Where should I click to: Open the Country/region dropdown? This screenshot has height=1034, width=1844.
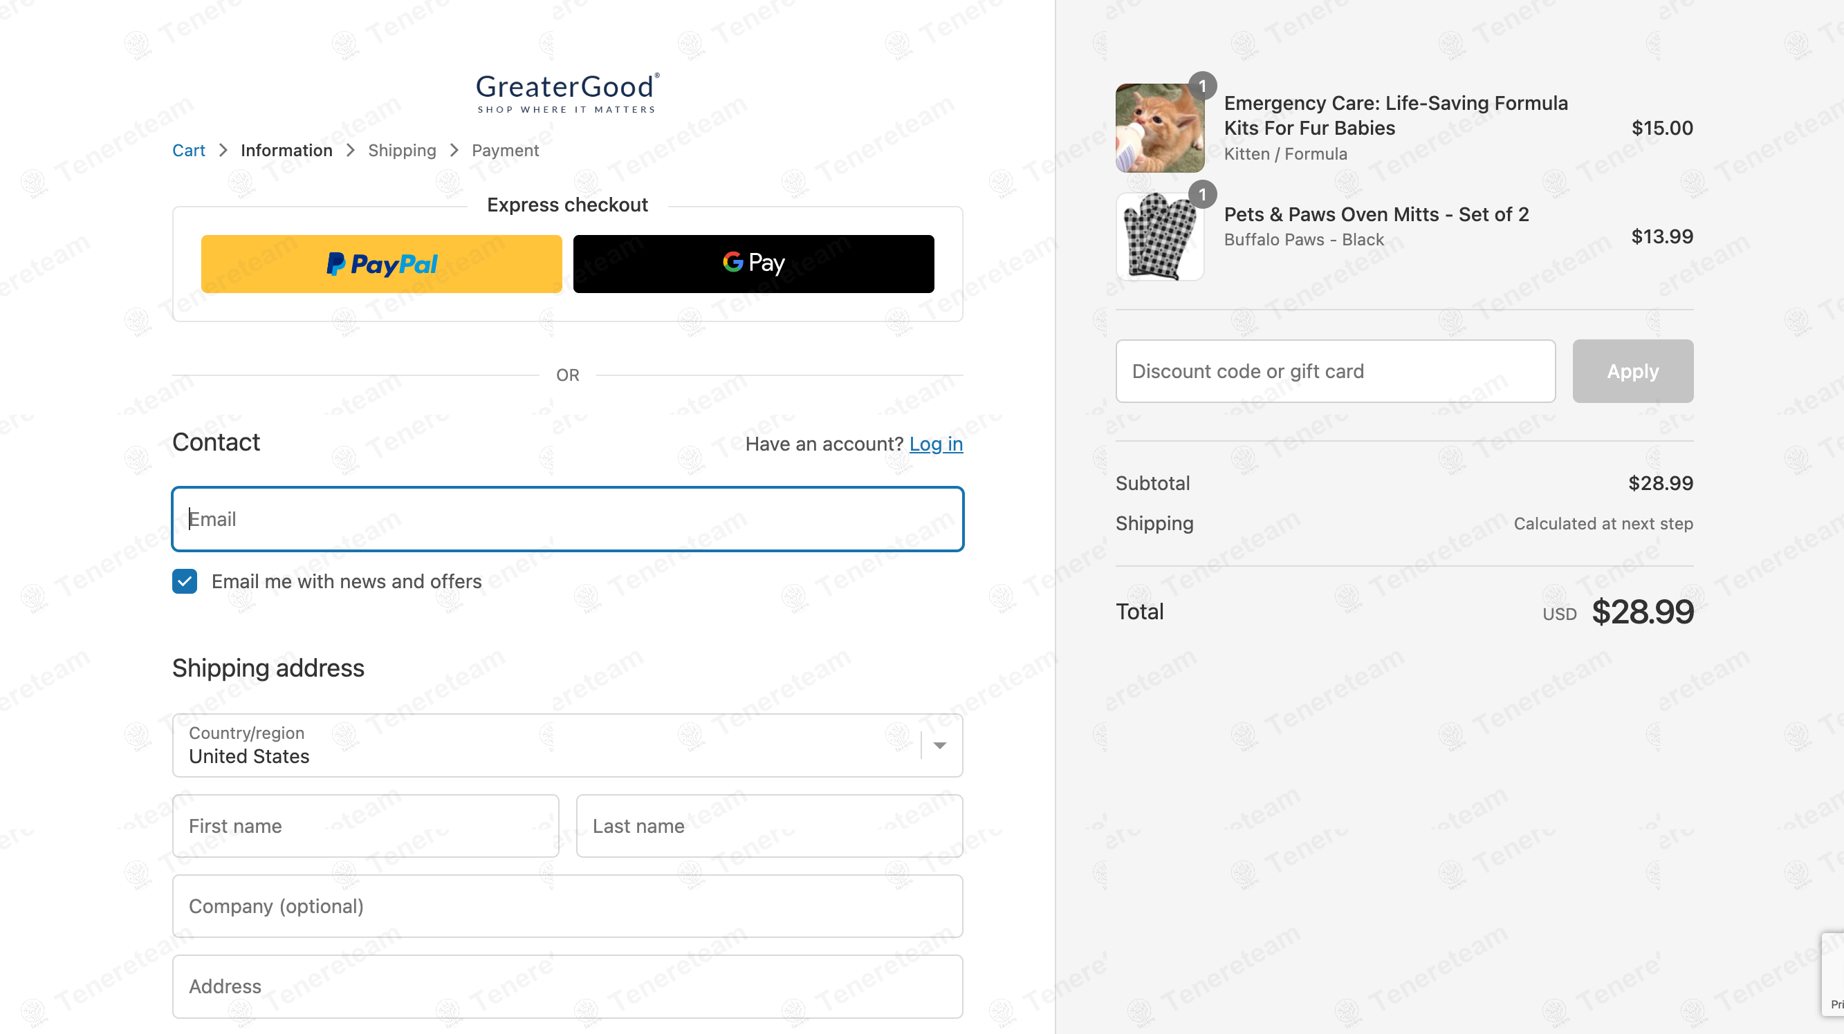(567, 745)
